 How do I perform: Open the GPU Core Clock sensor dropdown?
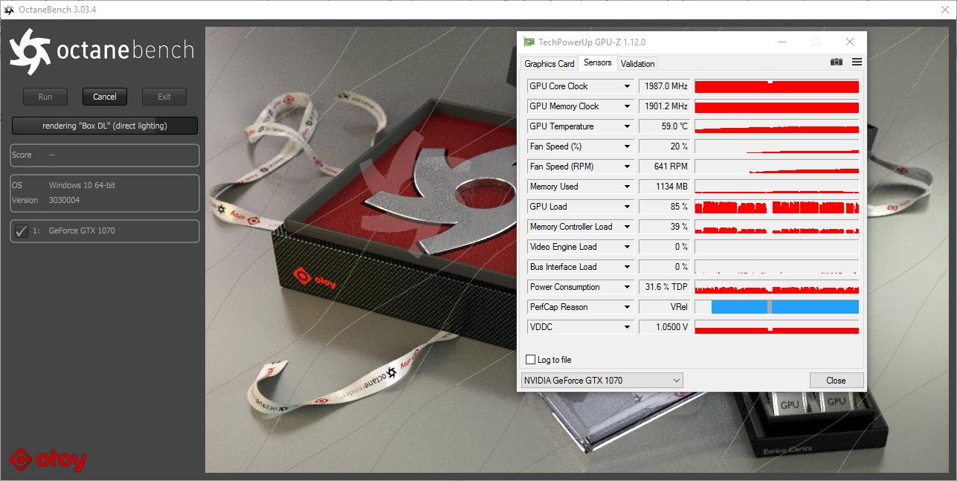627,86
